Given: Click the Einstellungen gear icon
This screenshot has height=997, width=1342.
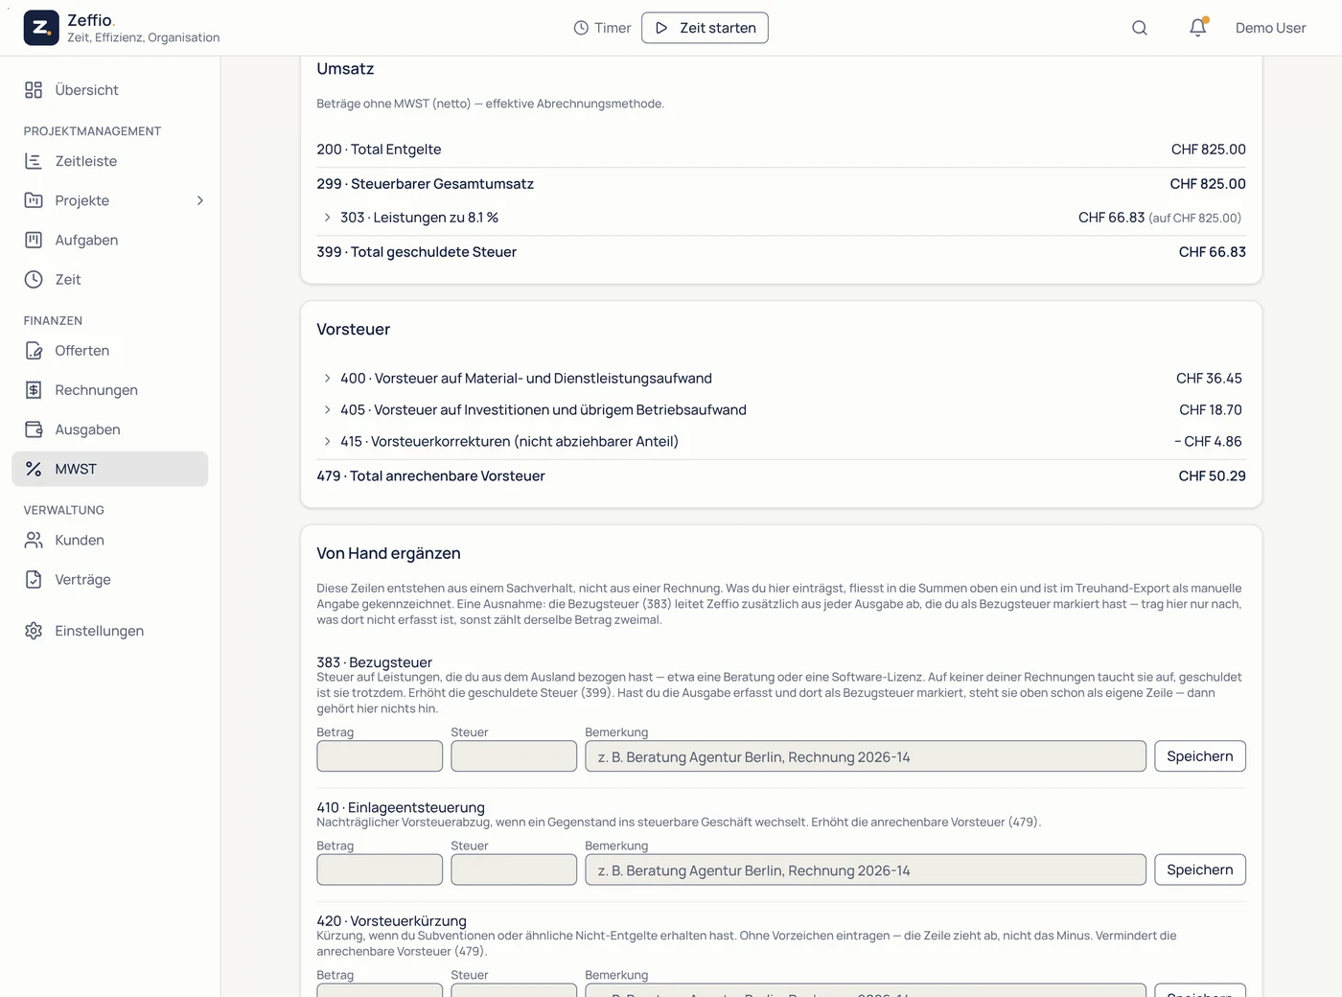Looking at the screenshot, I should [34, 631].
